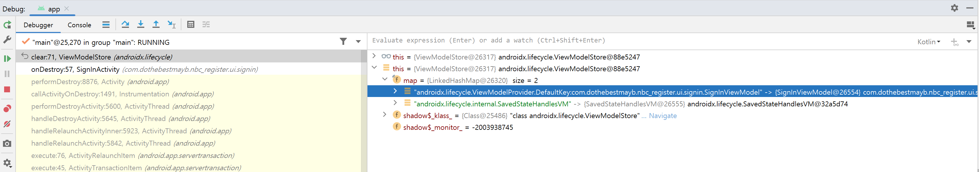Open Debug panel settings gear top right
979x172 pixels.
(x=954, y=8)
